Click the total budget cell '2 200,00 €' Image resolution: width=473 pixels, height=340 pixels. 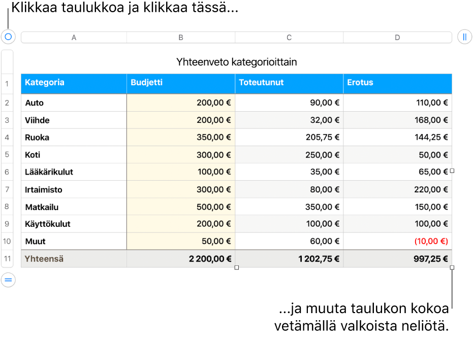point(181,259)
